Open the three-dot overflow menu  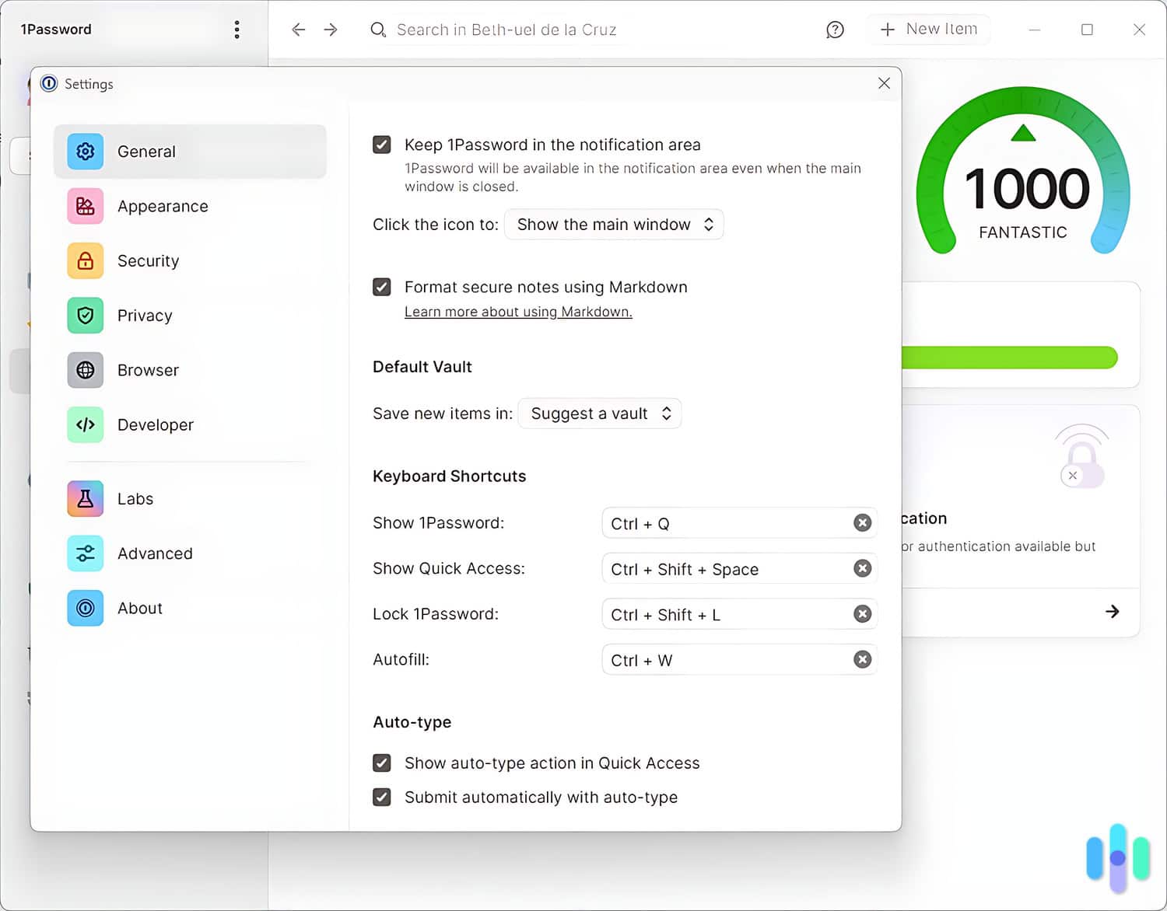237,29
